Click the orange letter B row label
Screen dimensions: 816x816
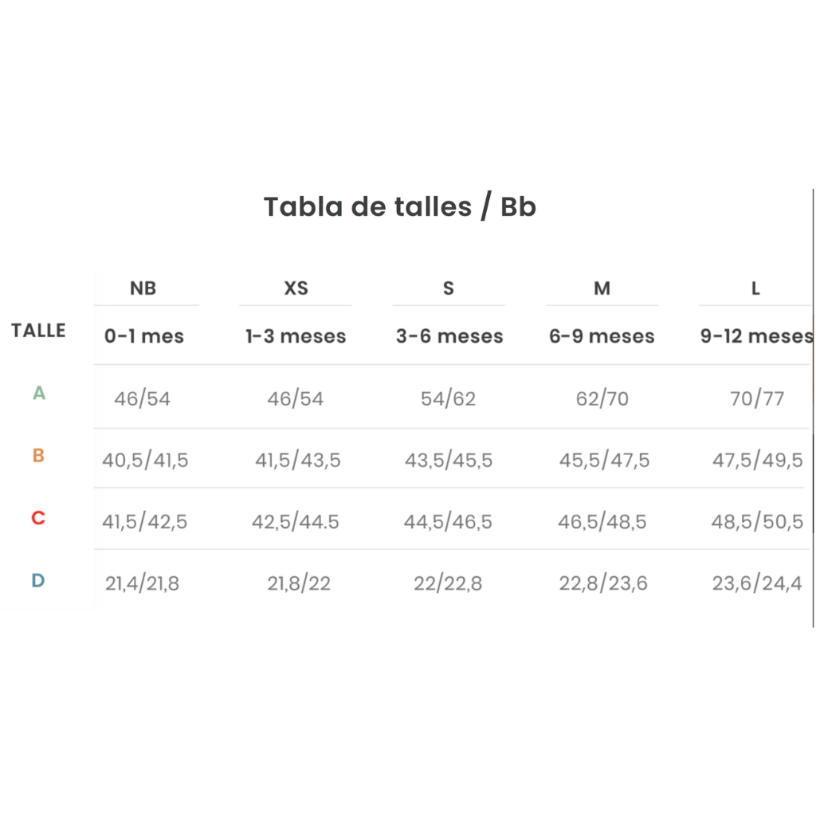tap(38, 455)
